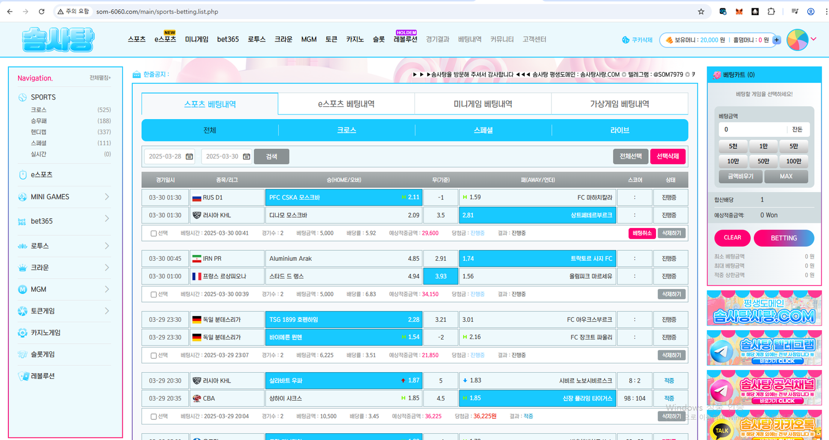Check the 선택 box for the 00:41 bet
Viewport: 829px width, 440px height.
click(153, 234)
